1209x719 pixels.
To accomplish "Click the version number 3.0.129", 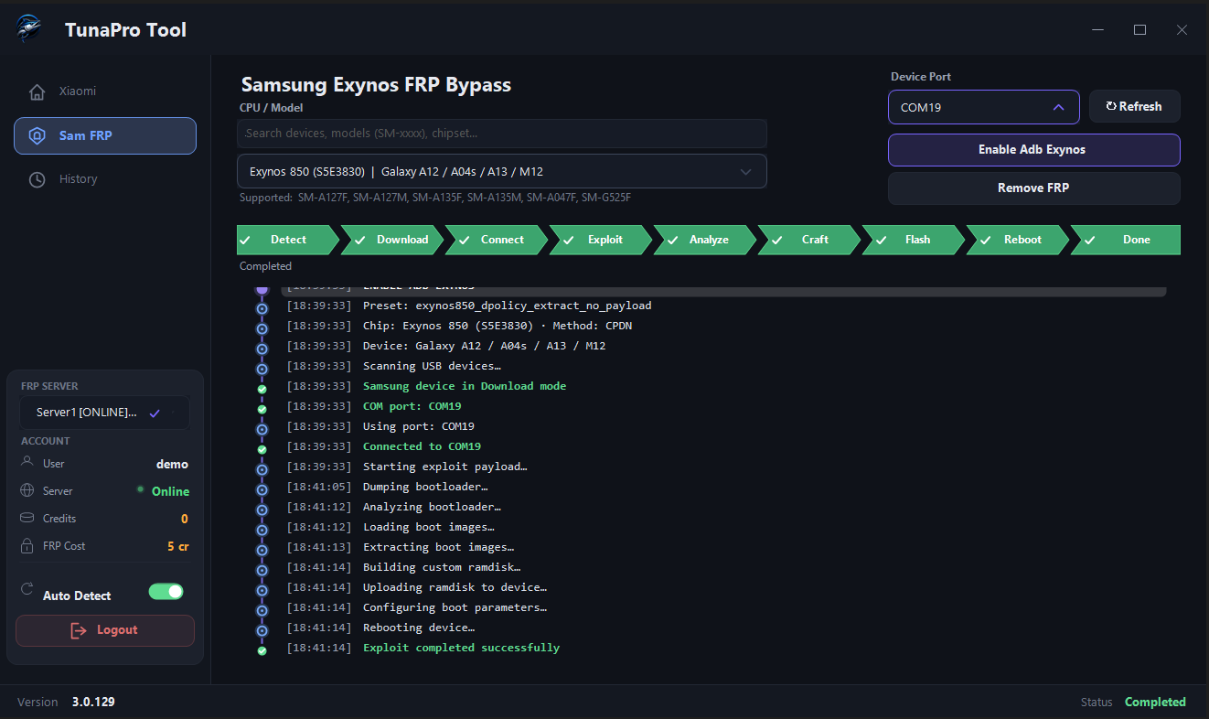I will point(93,703).
